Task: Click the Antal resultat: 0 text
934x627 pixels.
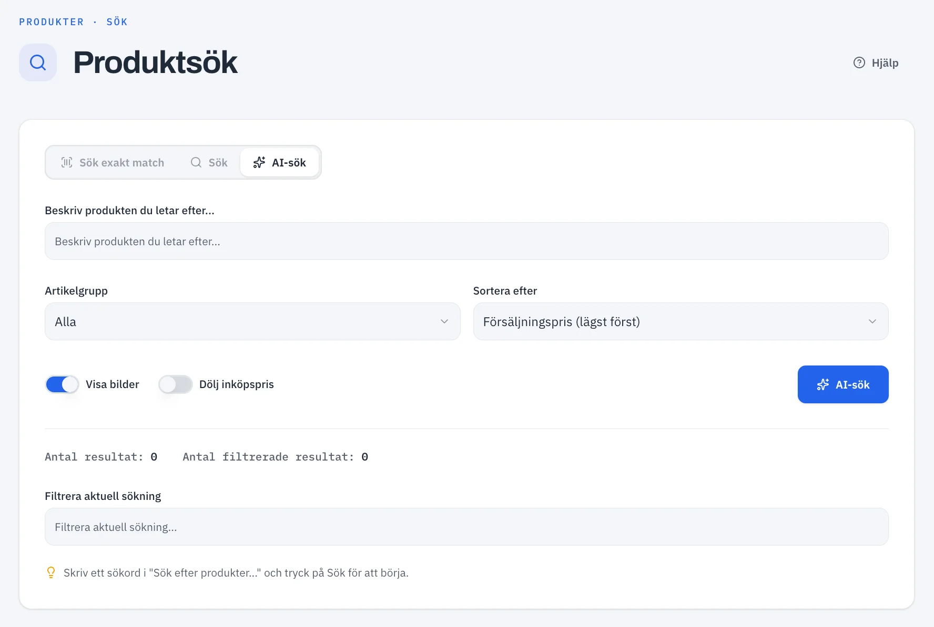Action: click(101, 457)
